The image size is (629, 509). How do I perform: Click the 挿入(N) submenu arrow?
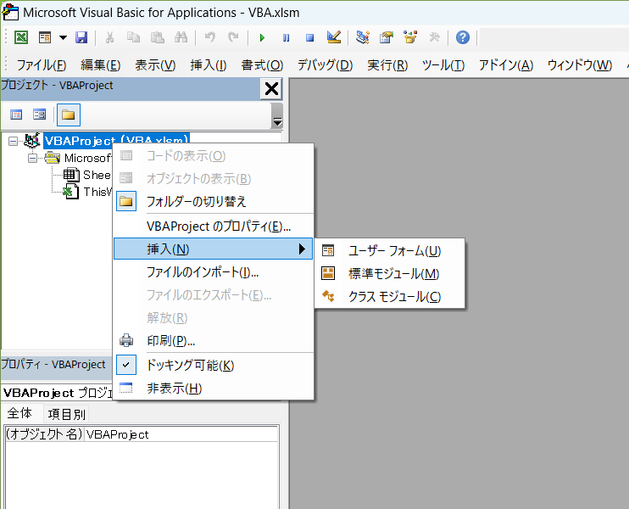(302, 249)
